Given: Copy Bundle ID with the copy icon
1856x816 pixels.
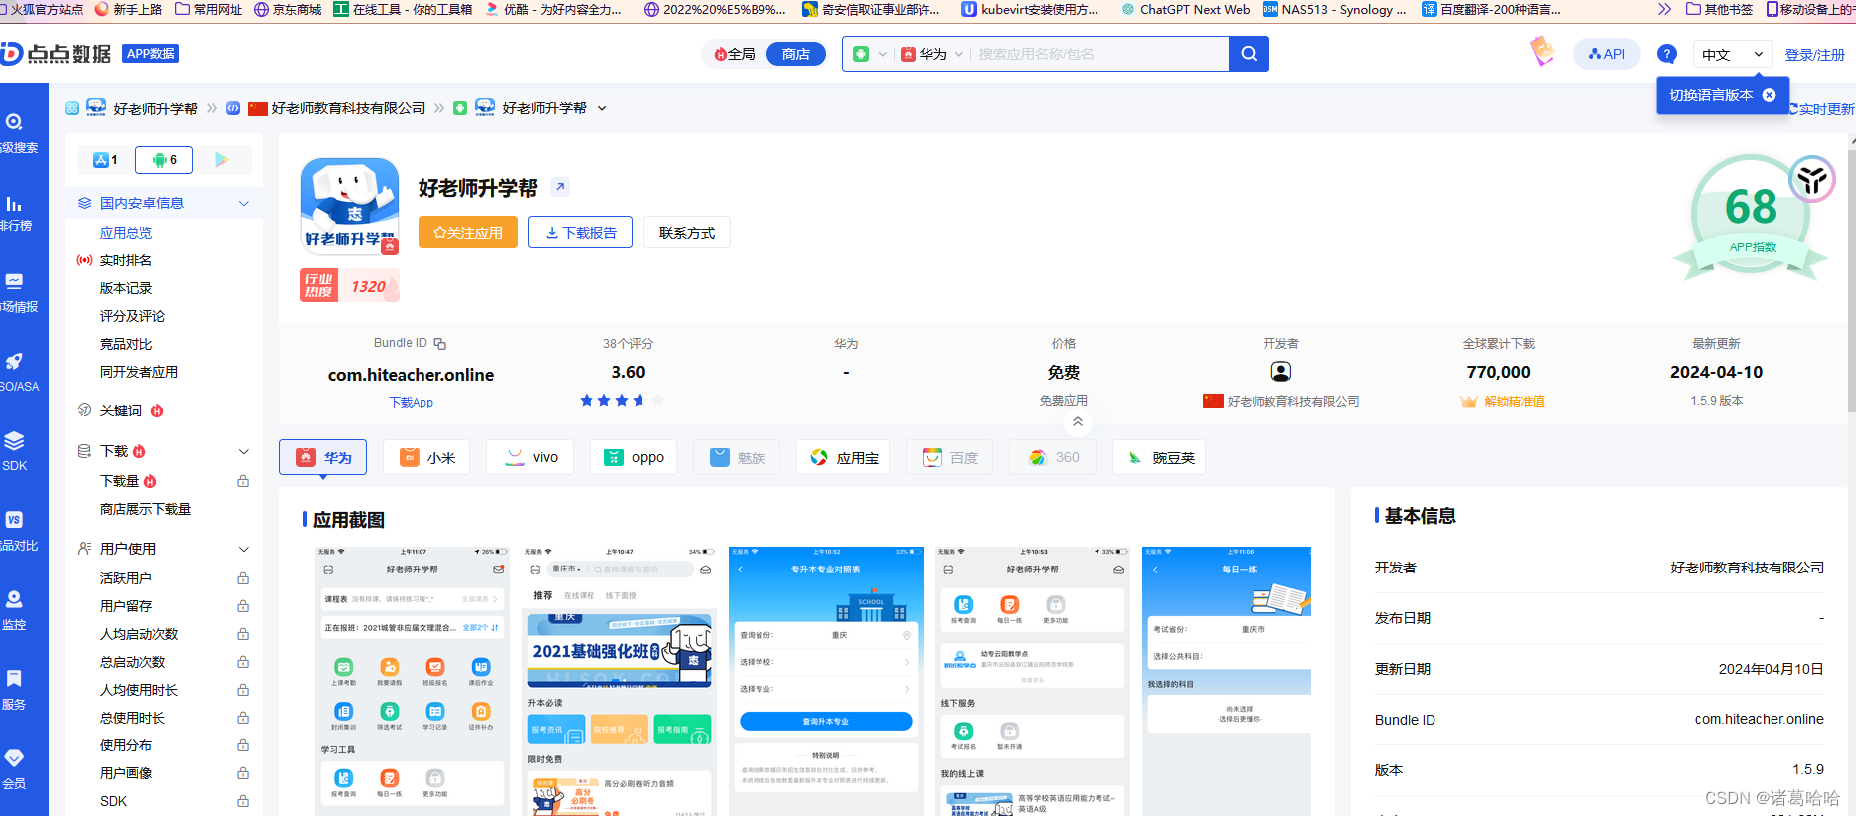Looking at the screenshot, I should click(439, 344).
